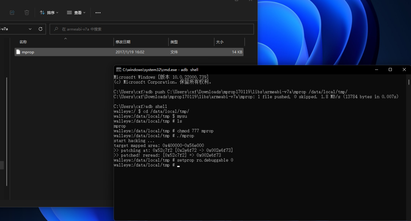Click the cmd window vertical scrollbar thumb

[x=409, y=82]
